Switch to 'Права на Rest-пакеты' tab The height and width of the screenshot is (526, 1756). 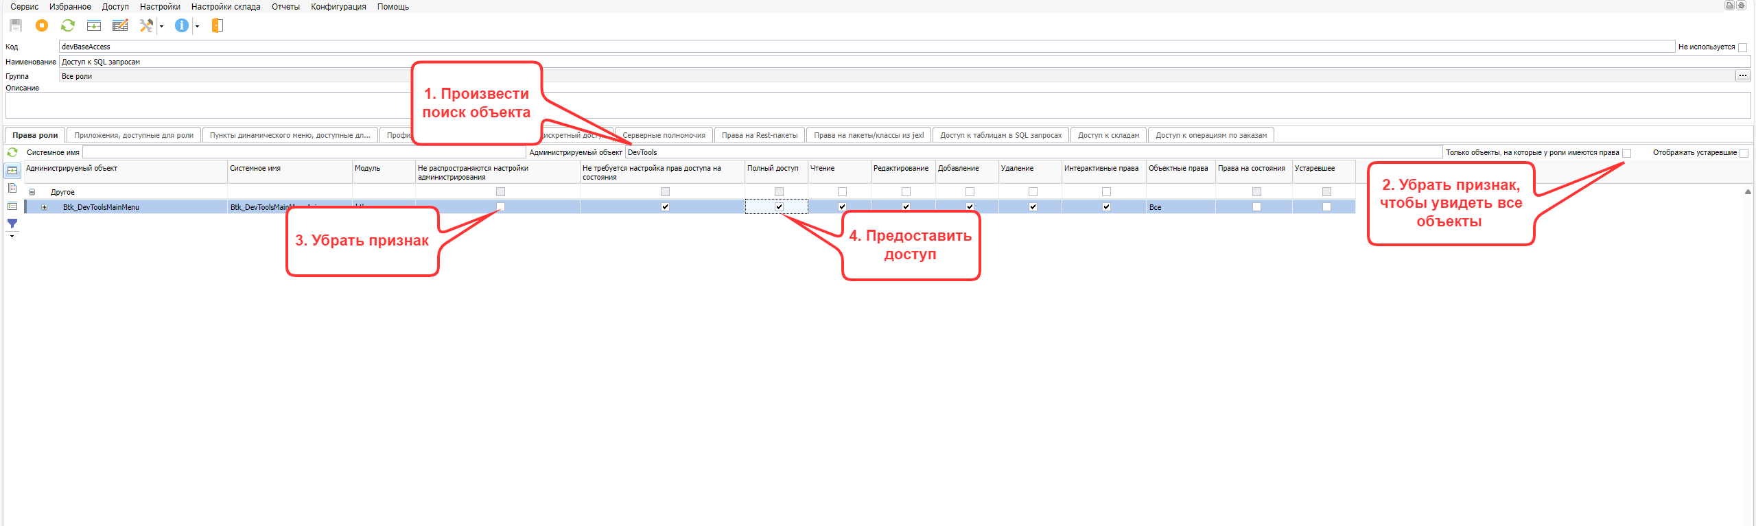(x=759, y=135)
